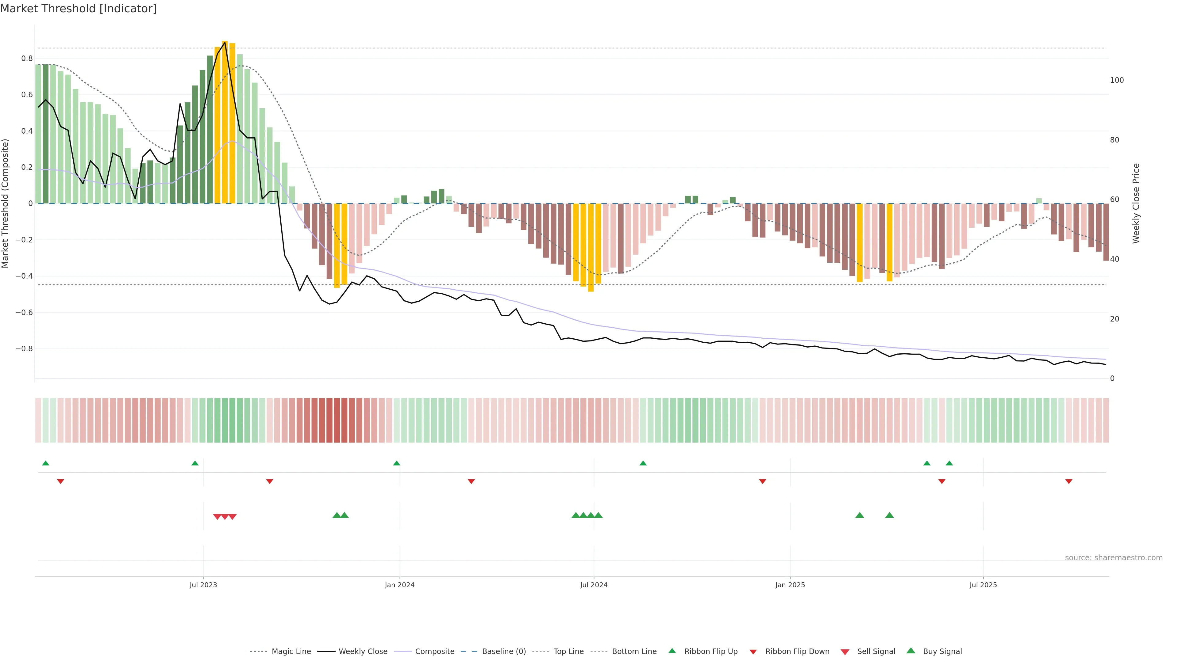Image resolution: width=1178 pixels, height=662 pixels.
Task: Click the Market Threshold [Indicator] chart title
Action: [x=78, y=9]
